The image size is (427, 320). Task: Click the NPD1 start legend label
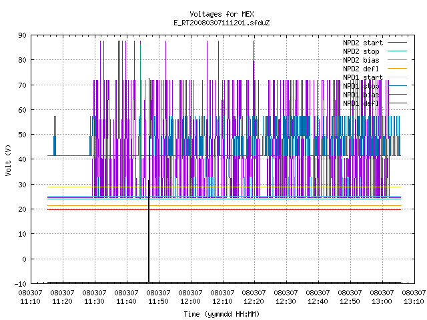click(x=363, y=77)
